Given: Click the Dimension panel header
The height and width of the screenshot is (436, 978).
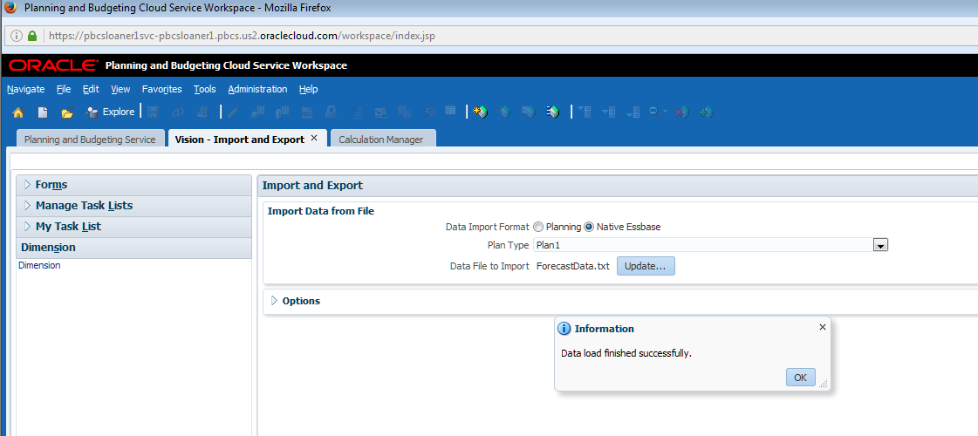Looking at the screenshot, I should click(134, 248).
